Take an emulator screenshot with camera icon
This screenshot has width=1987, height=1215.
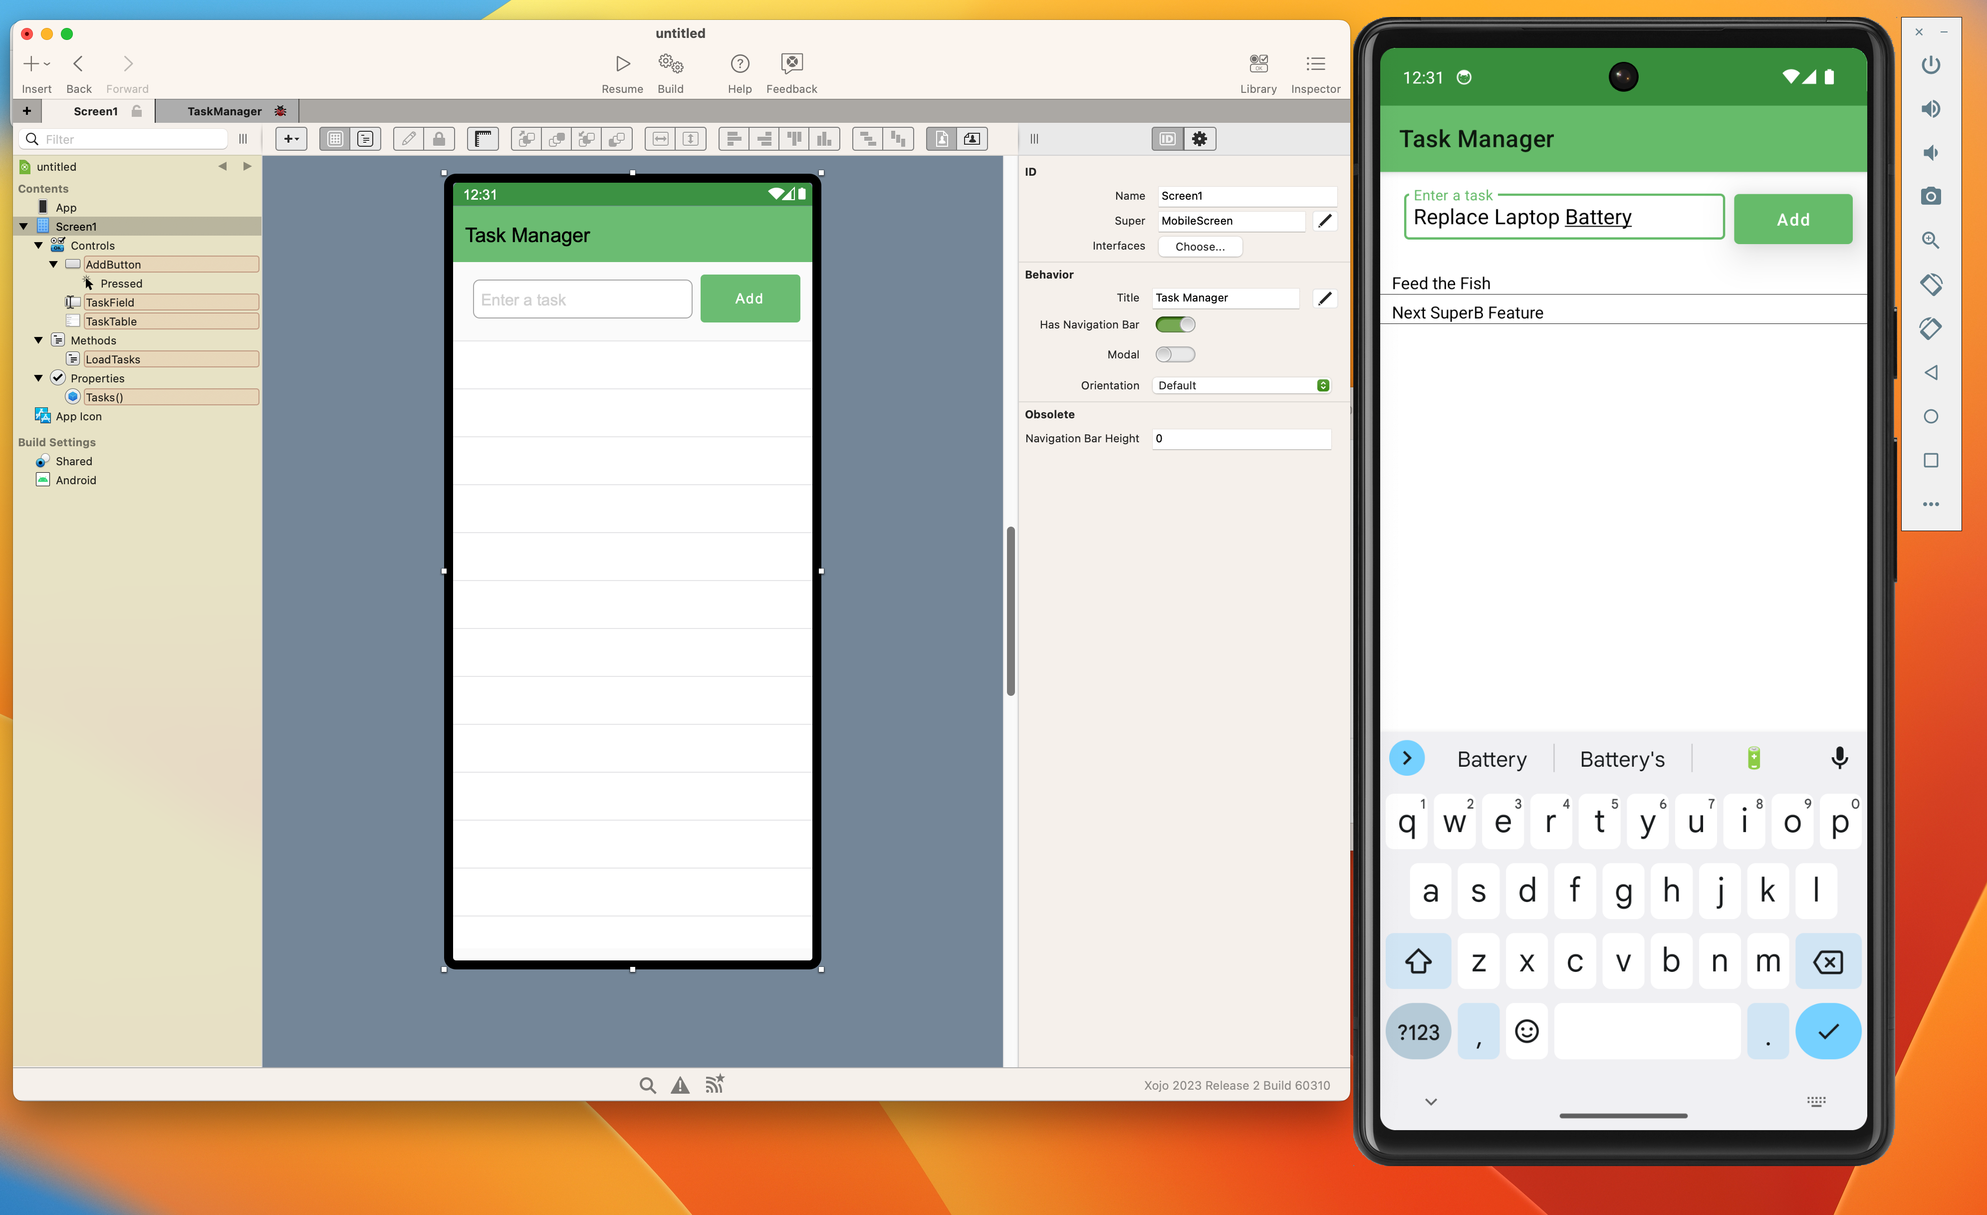(1931, 196)
